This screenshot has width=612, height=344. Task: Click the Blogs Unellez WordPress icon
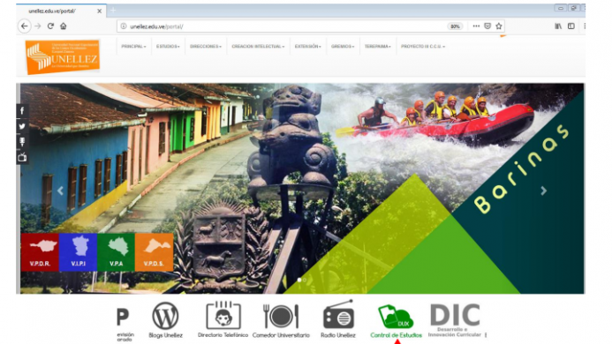tap(165, 316)
